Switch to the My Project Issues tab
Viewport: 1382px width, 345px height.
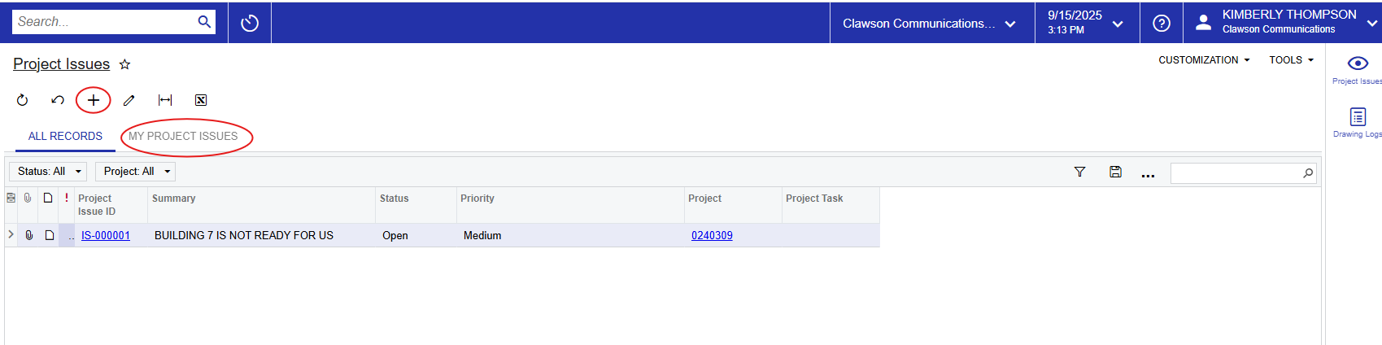[x=183, y=136]
